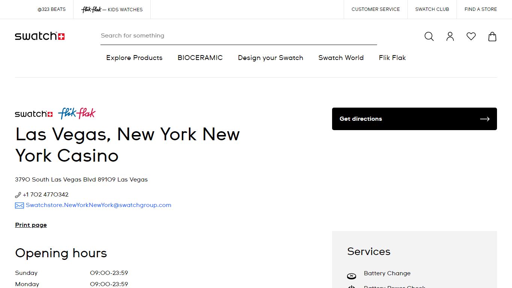
Task: Click the Opening hours heading
Action: coord(61,253)
